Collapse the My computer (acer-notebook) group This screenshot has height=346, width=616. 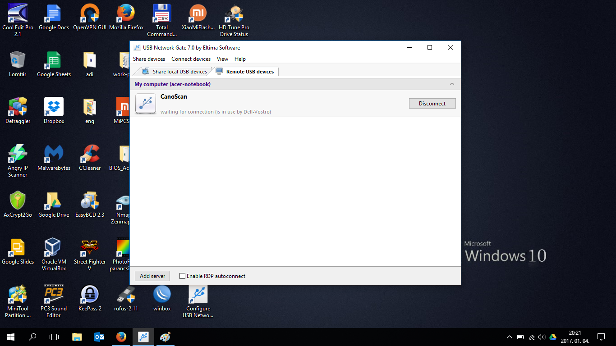pyautogui.click(x=452, y=84)
